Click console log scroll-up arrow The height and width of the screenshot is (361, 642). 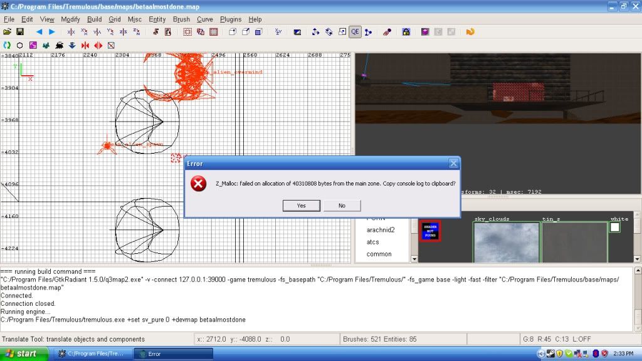click(x=638, y=271)
